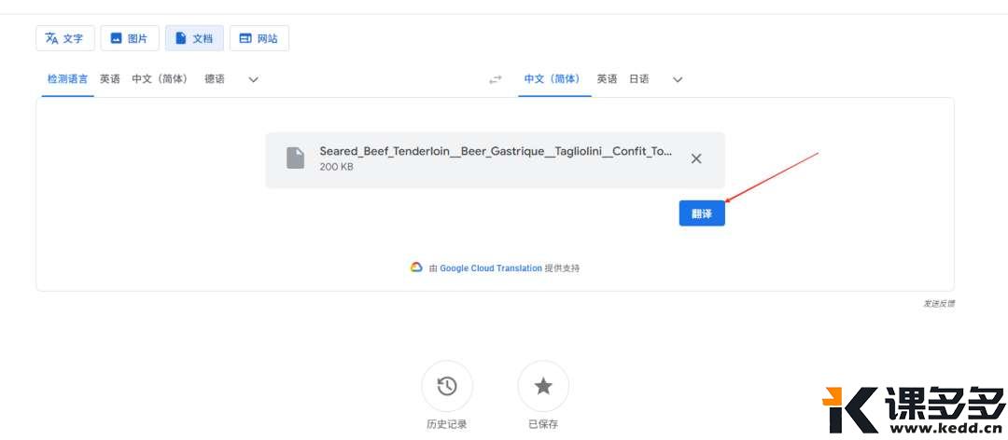Switch to the 文字 text mode
Screen dimensions: 1008x440
point(65,38)
